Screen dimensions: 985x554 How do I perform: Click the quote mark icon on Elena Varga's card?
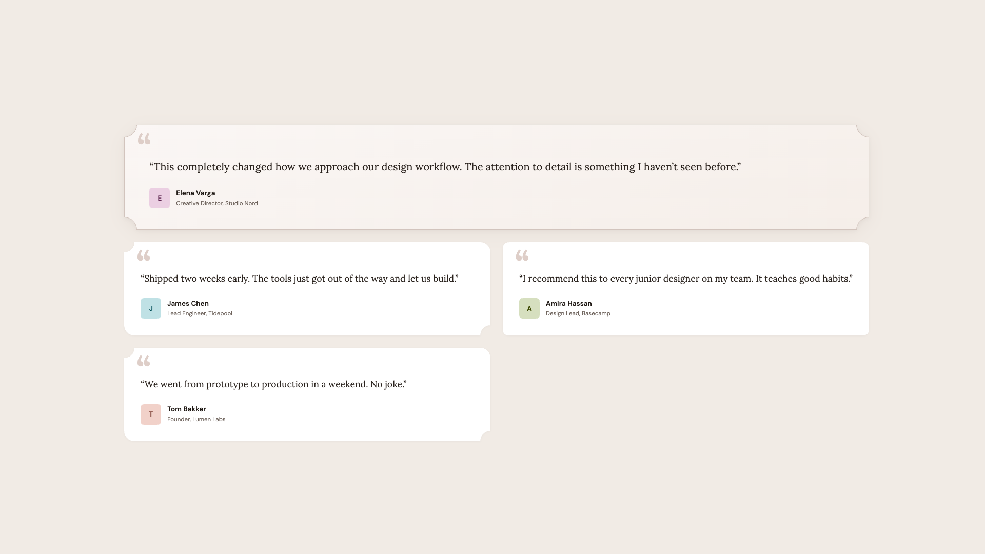(144, 139)
